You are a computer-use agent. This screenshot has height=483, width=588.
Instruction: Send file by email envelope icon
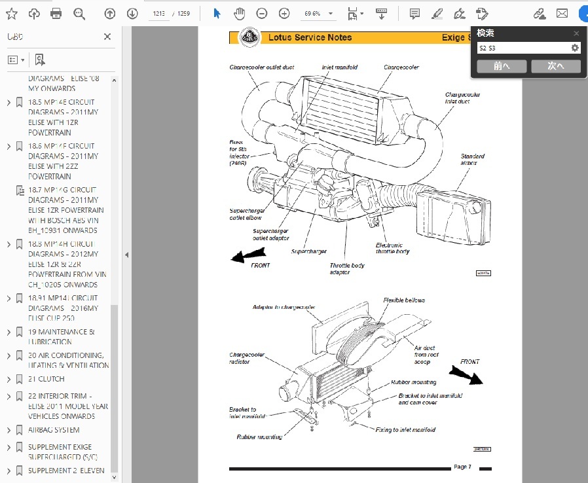(562, 14)
